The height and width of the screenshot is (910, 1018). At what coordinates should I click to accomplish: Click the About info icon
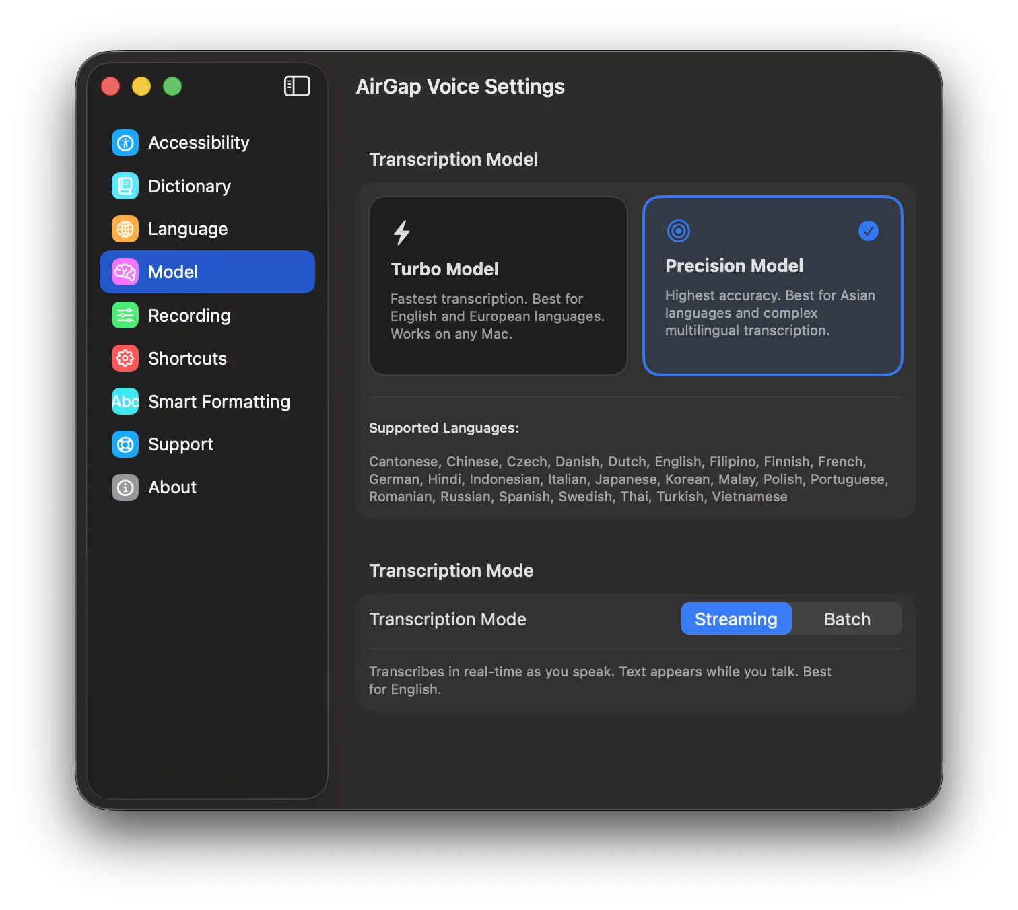coord(125,487)
